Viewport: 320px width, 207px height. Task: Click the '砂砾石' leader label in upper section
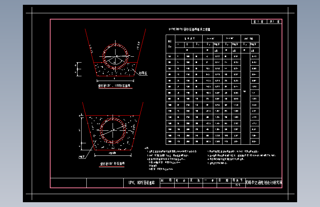[143, 73]
